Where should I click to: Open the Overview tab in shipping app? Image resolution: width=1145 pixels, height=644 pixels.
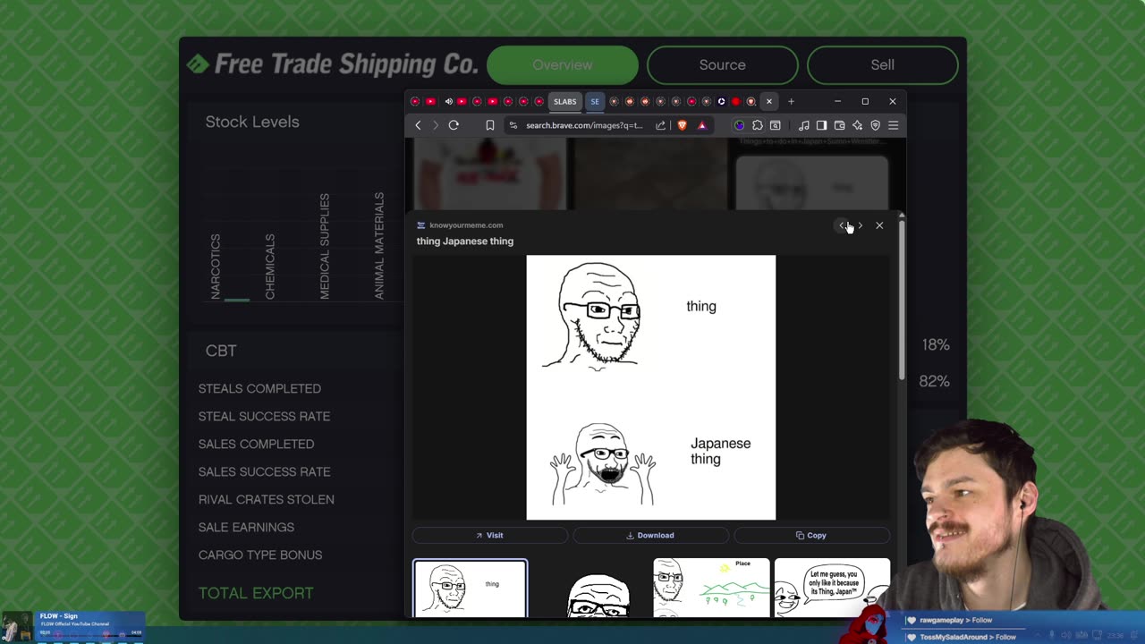pos(563,64)
